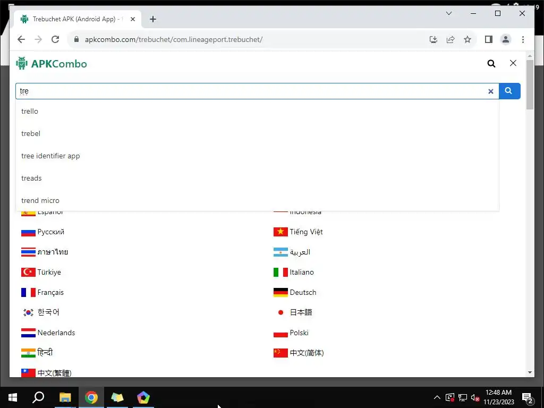
Task: Click the black magnifier icon in site header
Action: click(491, 64)
